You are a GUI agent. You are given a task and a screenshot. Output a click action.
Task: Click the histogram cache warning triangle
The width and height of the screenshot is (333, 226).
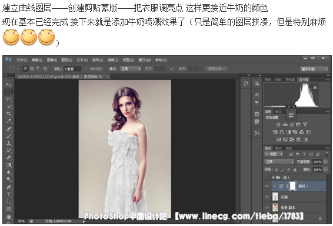(x=315, y=87)
